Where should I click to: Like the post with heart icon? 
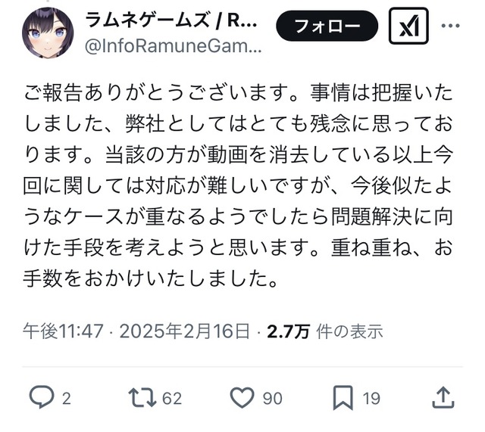(242, 398)
